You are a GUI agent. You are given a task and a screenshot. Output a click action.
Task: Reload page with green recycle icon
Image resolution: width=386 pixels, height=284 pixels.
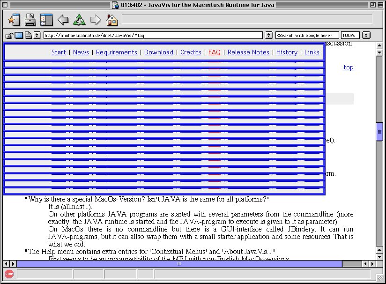pos(79,20)
